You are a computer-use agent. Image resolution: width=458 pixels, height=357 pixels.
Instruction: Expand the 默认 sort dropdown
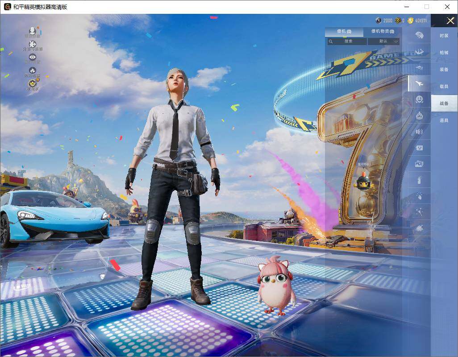(x=383, y=42)
